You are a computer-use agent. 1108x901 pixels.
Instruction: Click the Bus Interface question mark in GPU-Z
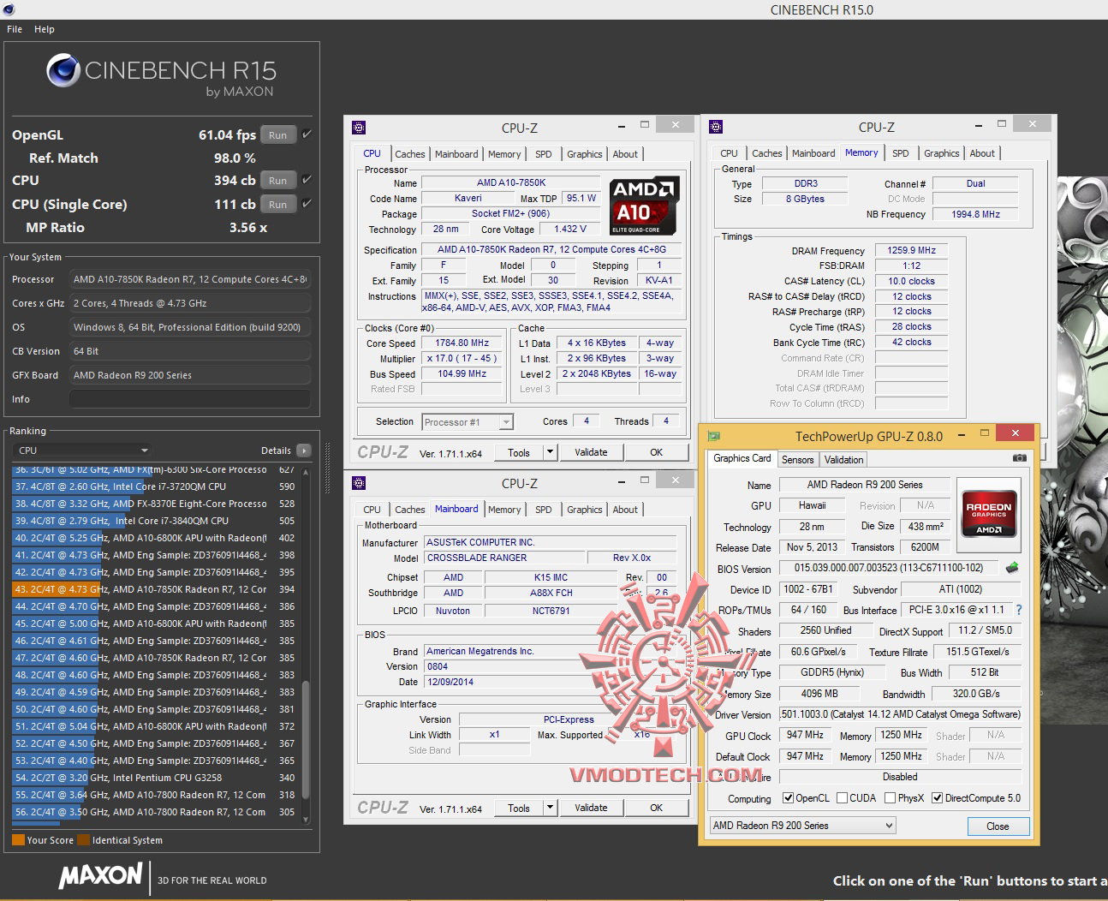[1019, 610]
